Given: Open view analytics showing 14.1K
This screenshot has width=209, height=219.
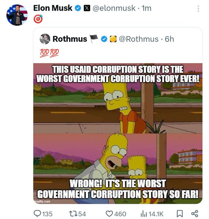Looking at the screenshot, I should [x=144, y=213].
